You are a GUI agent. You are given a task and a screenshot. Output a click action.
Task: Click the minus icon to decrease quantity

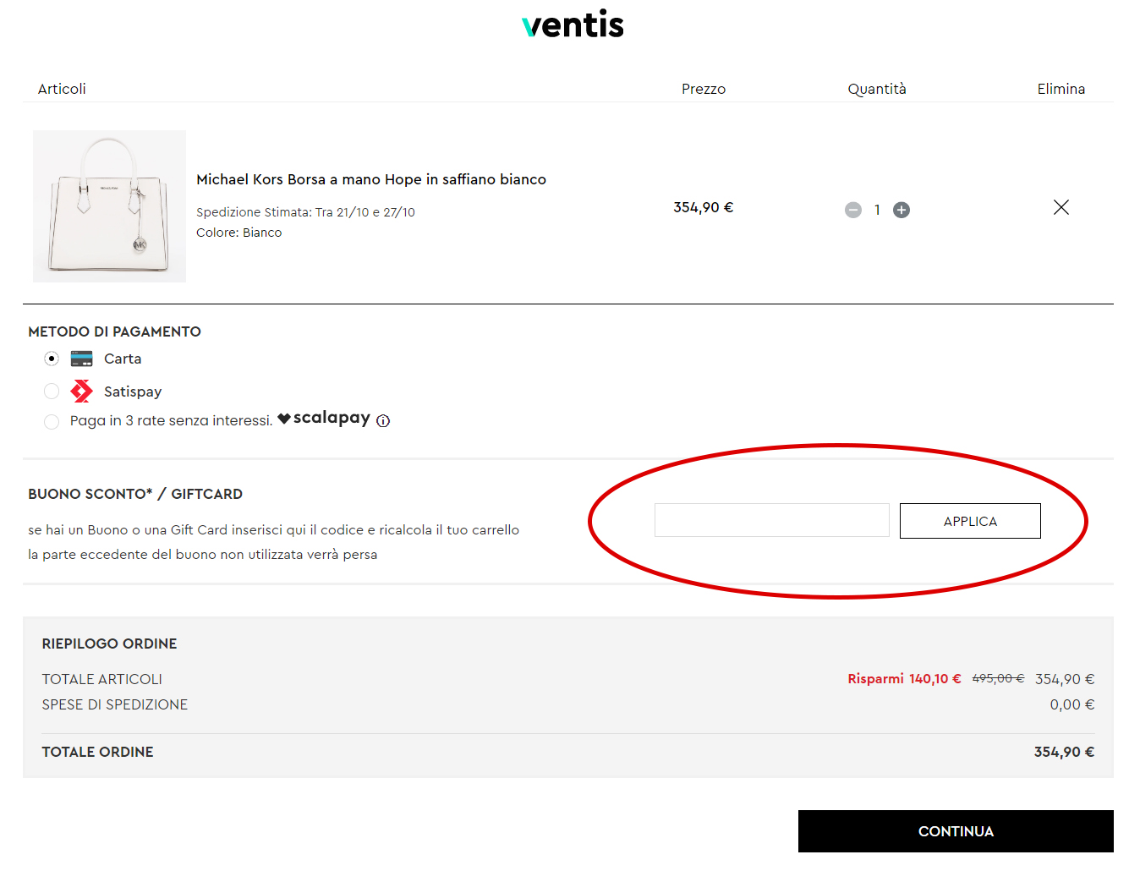[853, 209]
